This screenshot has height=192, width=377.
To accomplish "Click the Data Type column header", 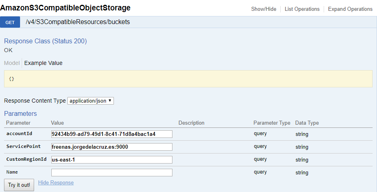I will (307, 123).
